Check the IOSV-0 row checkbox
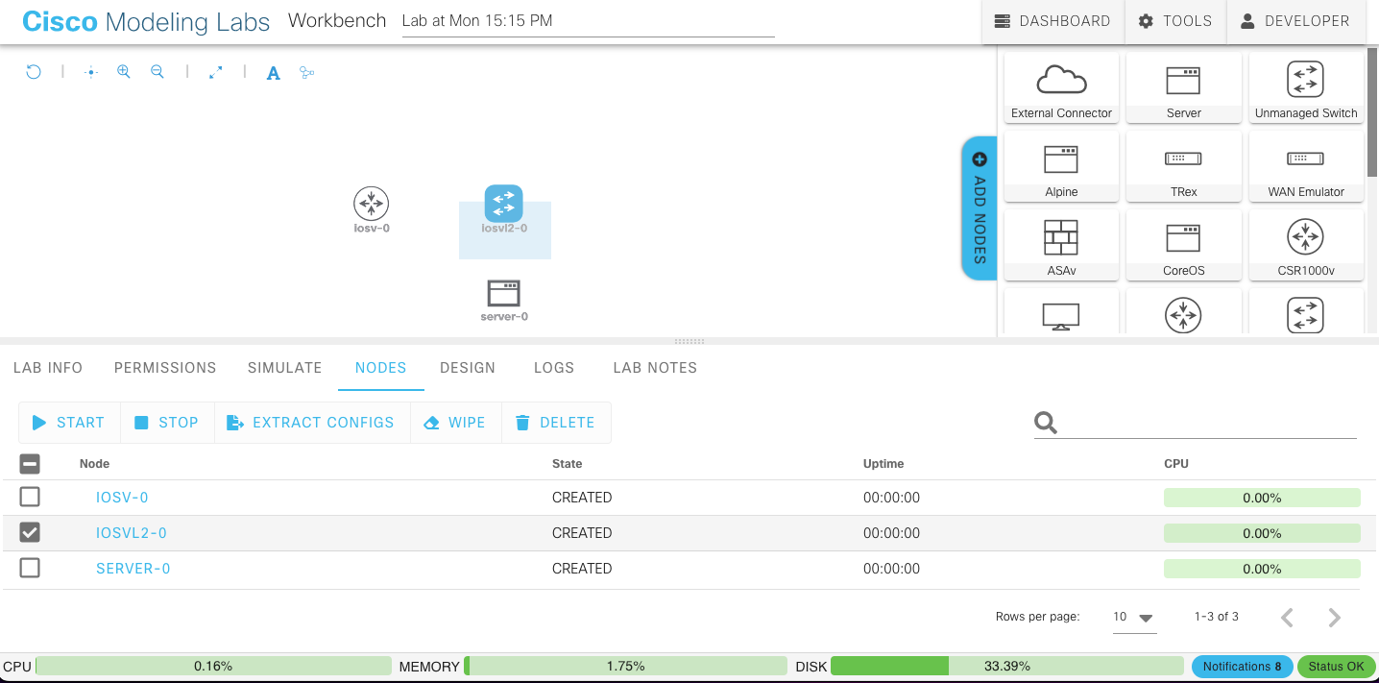The height and width of the screenshot is (683, 1379). point(30,498)
